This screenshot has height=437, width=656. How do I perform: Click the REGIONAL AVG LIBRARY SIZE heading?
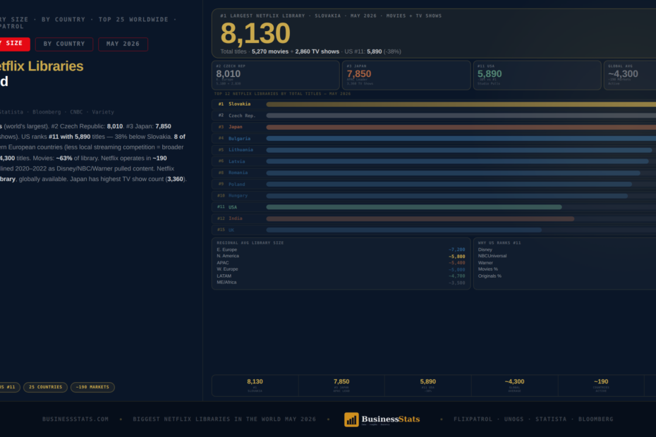(250, 243)
